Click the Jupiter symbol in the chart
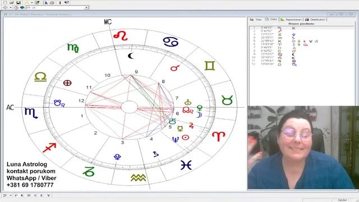Viewport: 359px width, 202px height. click(191, 125)
